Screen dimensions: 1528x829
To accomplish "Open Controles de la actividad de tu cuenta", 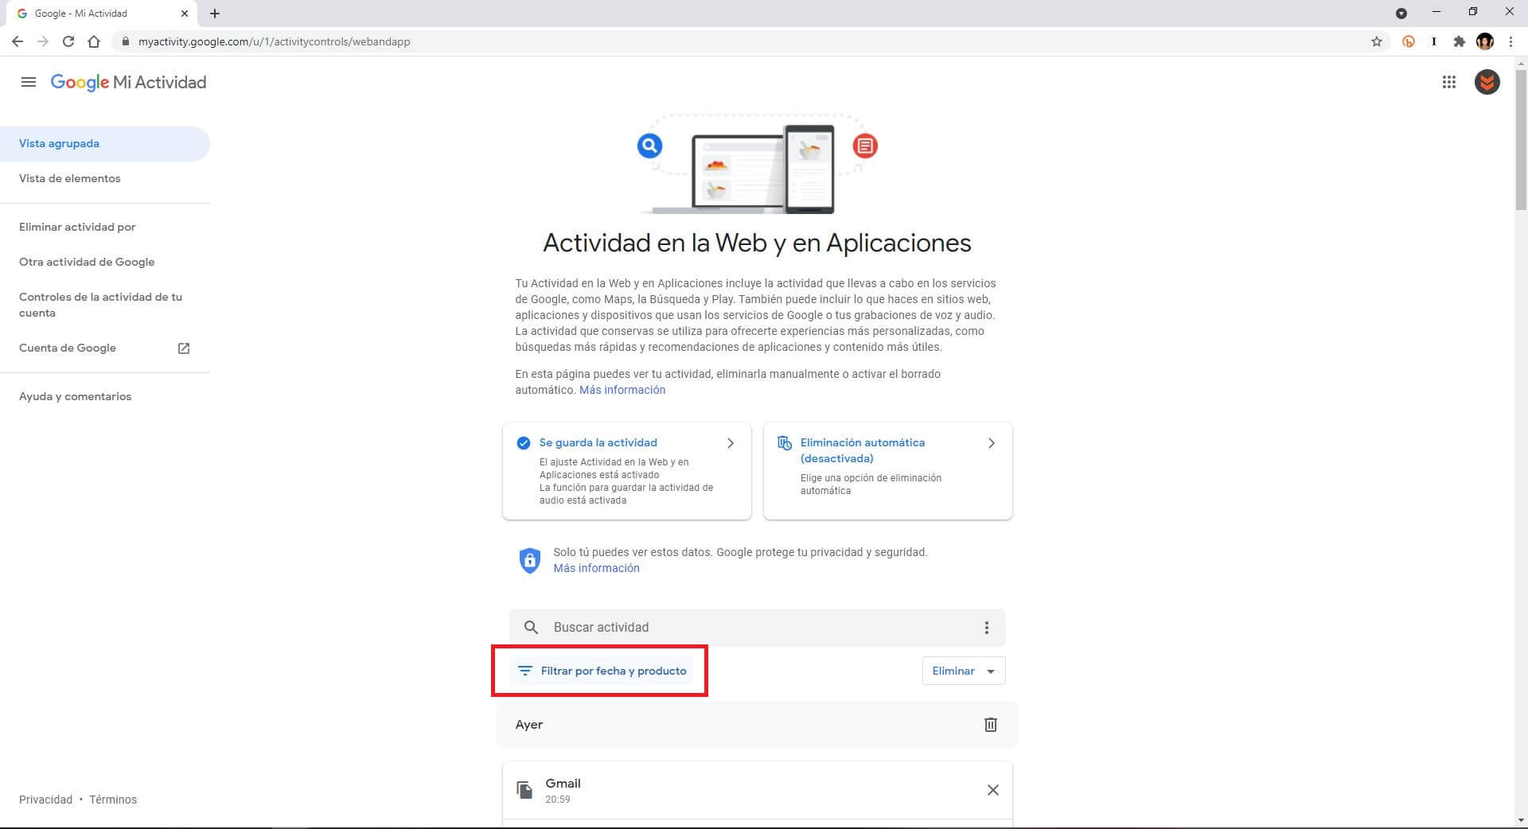I will [101, 305].
